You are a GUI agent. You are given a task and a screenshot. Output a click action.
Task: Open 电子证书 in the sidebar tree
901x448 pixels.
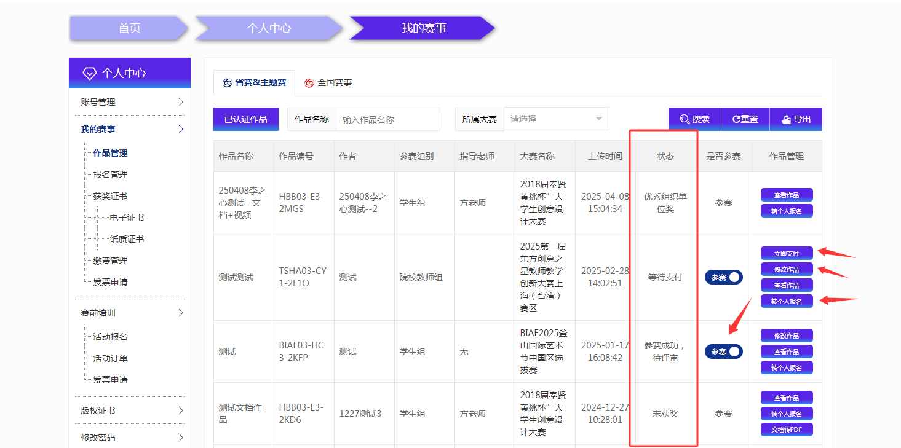pyautogui.click(x=127, y=218)
